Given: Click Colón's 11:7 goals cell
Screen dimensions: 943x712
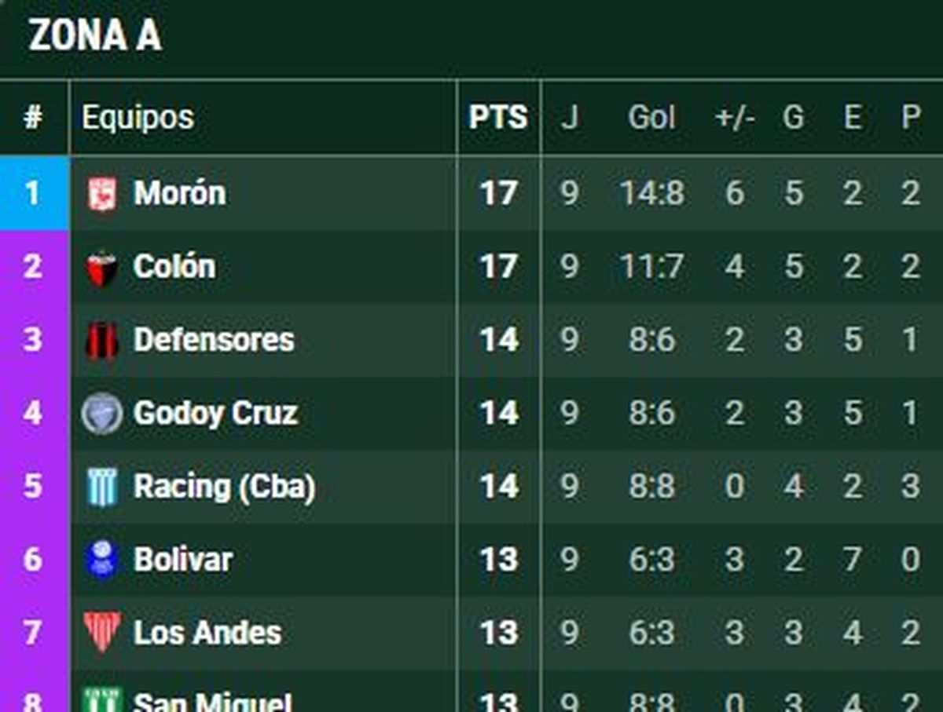Looking at the screenshot, I should (651, 267).
